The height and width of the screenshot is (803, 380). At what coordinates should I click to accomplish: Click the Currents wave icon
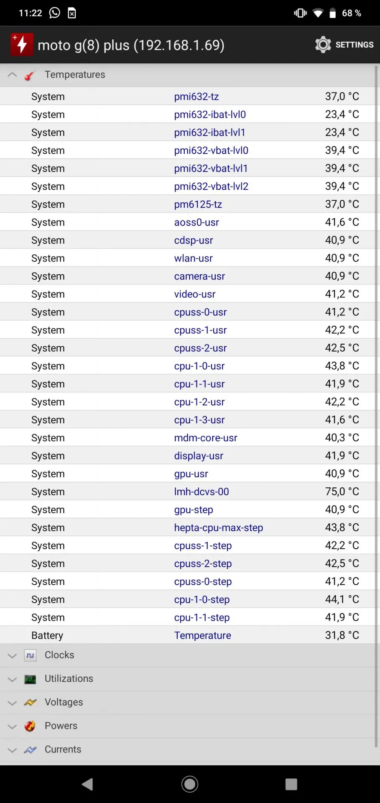tap(30, 750)
